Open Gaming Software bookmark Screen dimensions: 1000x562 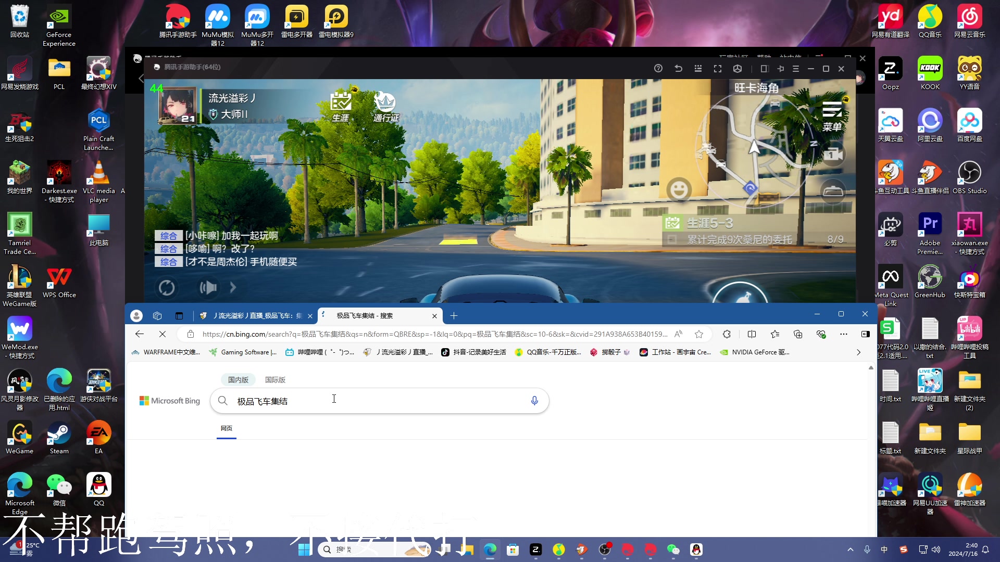tap(243, 352)
